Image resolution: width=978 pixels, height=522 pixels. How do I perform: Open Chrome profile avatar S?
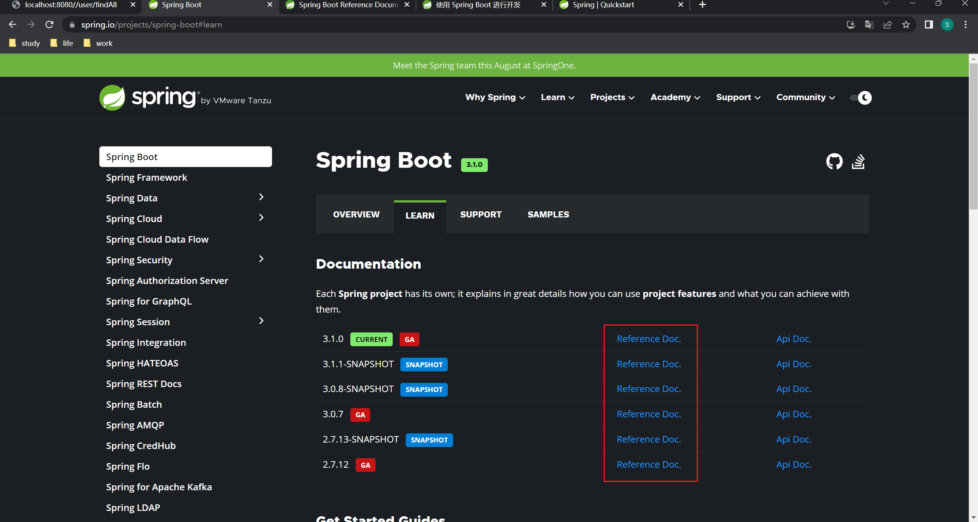click(x=947, y=24)
